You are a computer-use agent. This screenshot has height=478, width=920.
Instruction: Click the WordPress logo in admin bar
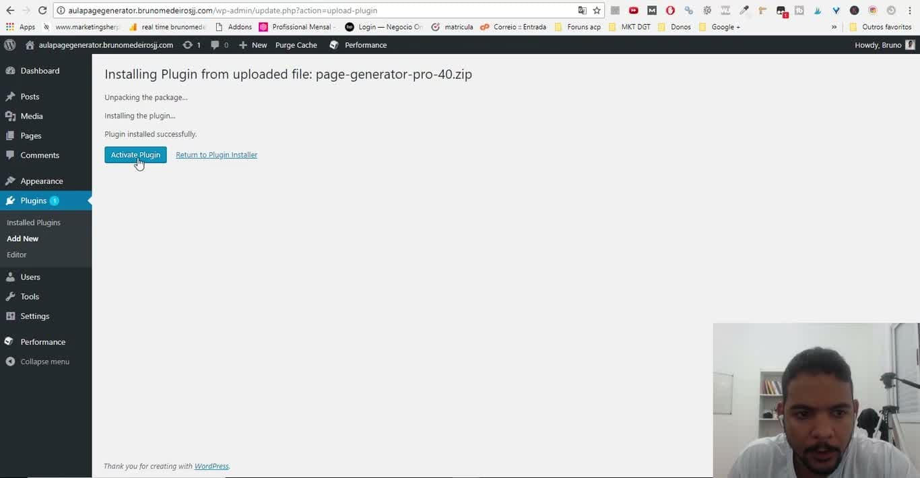pos(10,45)
